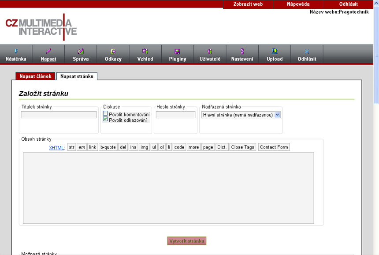Click the Napsat pencil icon
The width and height of the screenshot is (379, 255).
coord(48,51)
